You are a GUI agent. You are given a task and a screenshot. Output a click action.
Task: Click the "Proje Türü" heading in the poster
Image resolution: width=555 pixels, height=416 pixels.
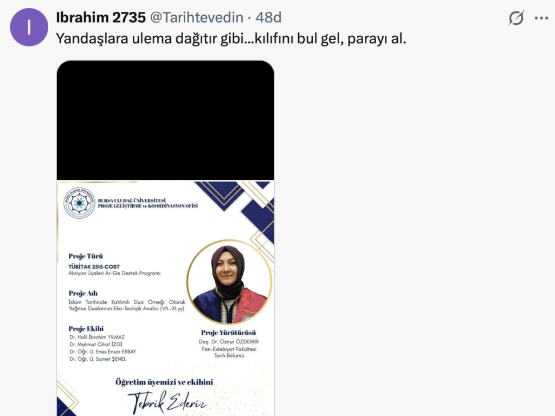pyautogui.click(x=86, y=256)
